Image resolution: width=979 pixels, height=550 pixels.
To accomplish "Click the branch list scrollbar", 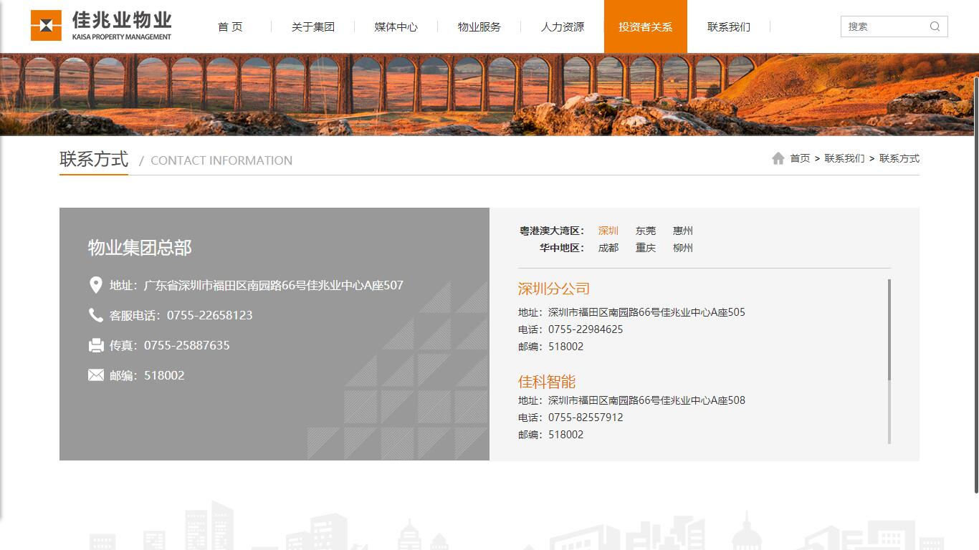I will click(889, 329).
